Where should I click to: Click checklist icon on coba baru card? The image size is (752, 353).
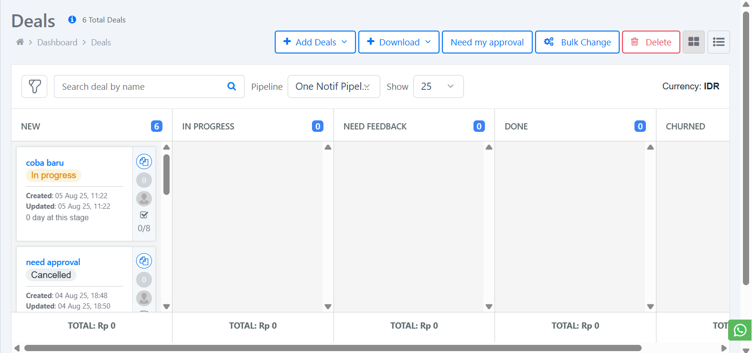click(x=144, y=215)
